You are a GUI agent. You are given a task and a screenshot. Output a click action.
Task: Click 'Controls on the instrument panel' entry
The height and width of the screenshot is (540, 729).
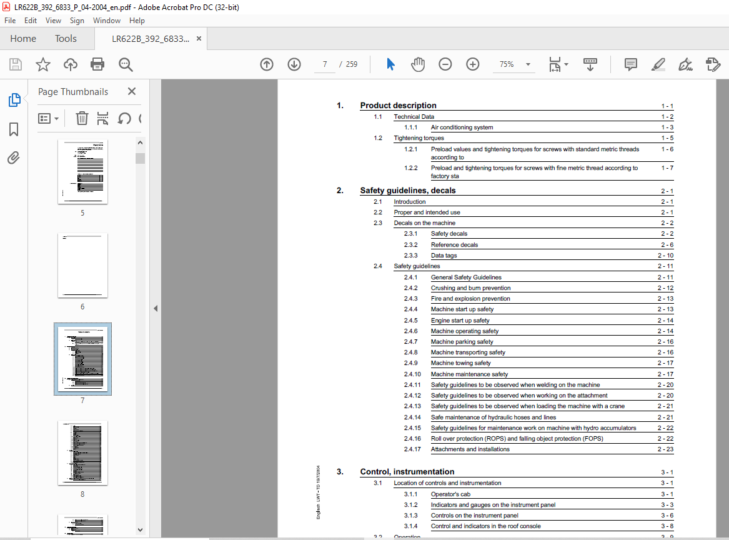click(474, 516)
